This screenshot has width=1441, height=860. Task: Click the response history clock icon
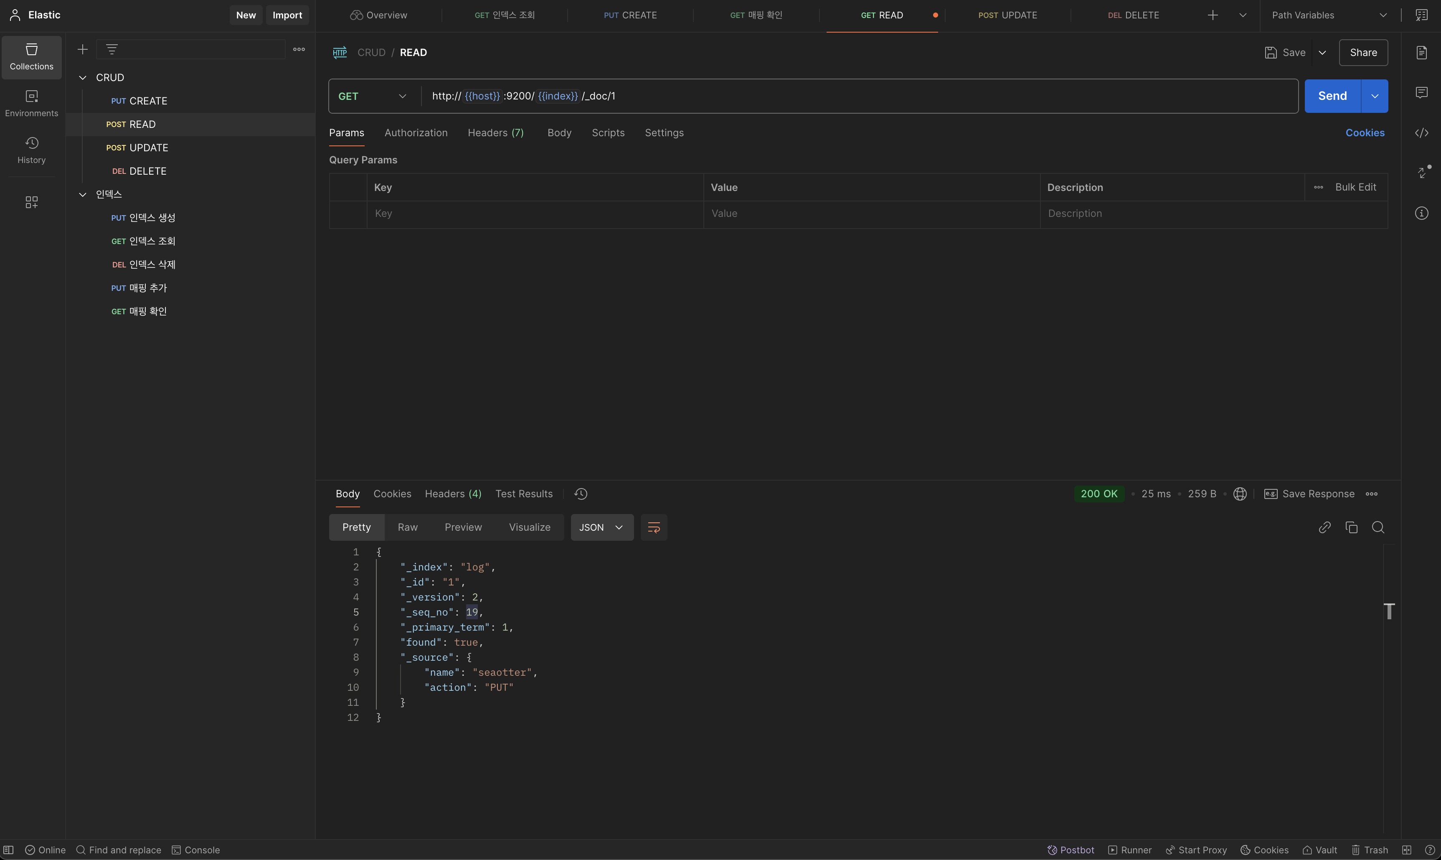coord(580,494)
